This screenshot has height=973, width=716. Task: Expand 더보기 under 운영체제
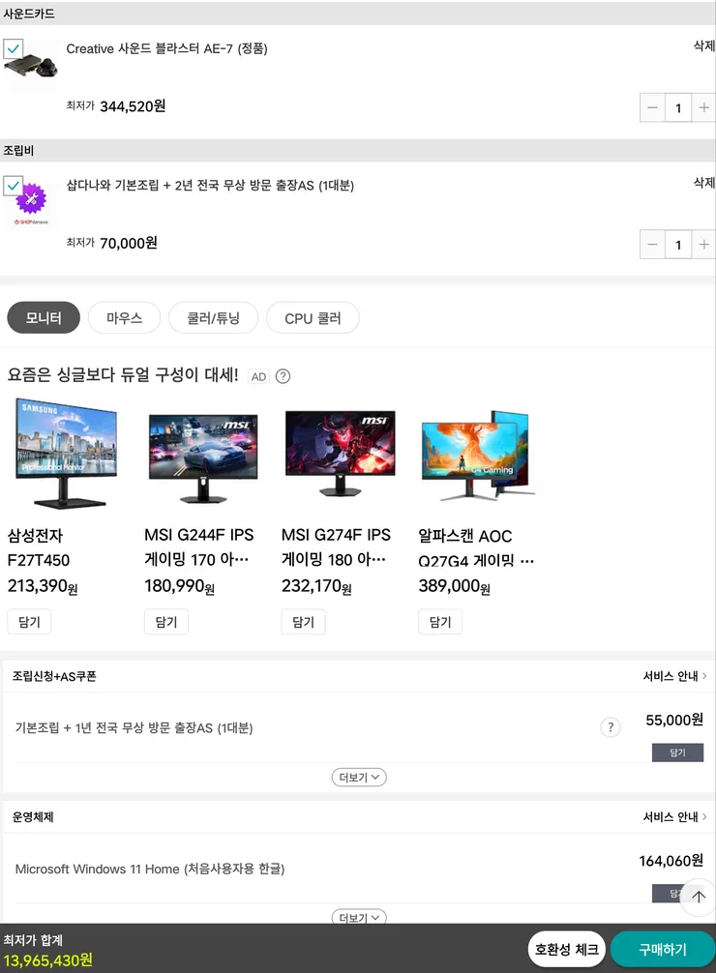[359, 917]
